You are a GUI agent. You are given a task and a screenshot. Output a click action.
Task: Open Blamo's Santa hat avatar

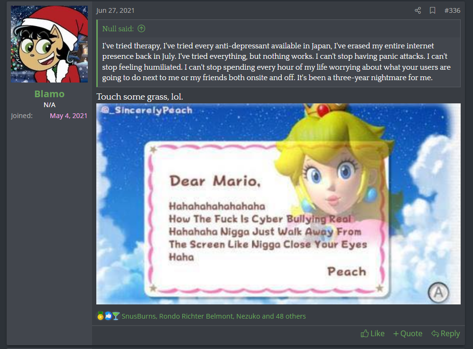click(x=49, y=44)
